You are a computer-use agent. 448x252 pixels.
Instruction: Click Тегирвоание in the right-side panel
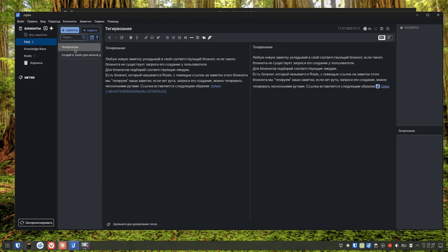[x=407, y=131]
